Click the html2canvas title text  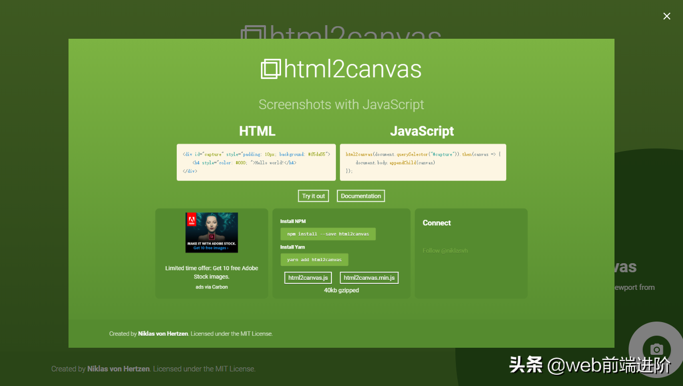coord(353,69)
